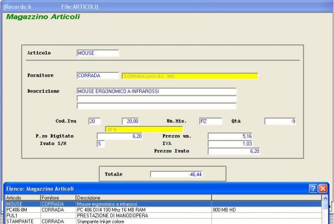Image resolution: width=334 pixels, height=224 pixels.
Task: Close the Elenco Magazzino Articoli window
Action: point(323,188)
